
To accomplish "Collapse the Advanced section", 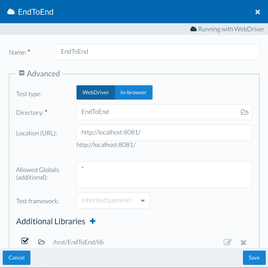I will point(21,73).
